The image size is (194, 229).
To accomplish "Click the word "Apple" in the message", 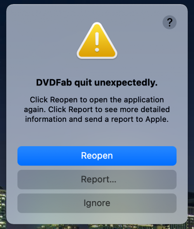I will (x=157, y=120).
